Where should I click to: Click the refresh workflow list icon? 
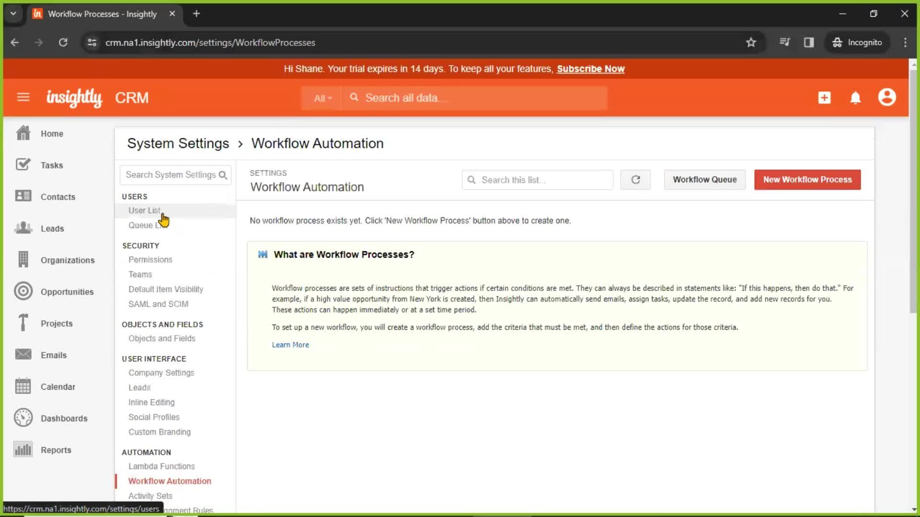point(635,180)
